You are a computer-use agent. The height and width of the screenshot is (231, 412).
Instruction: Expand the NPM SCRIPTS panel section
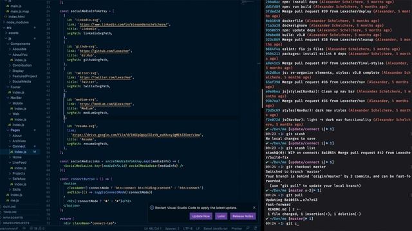click(13, 218)
